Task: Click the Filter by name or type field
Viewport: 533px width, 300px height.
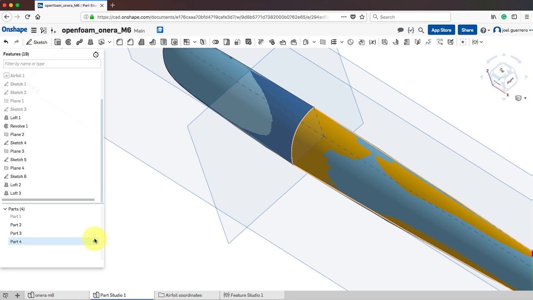Action: tap(52, 64)
